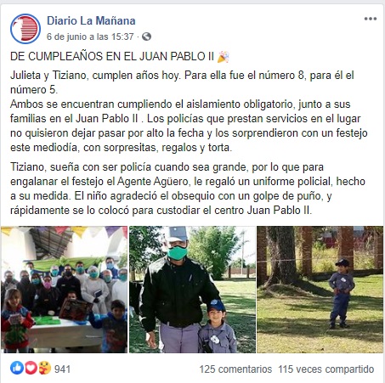
Task: Click the green-masked officer's face in the photo
Action: [177, 248]
